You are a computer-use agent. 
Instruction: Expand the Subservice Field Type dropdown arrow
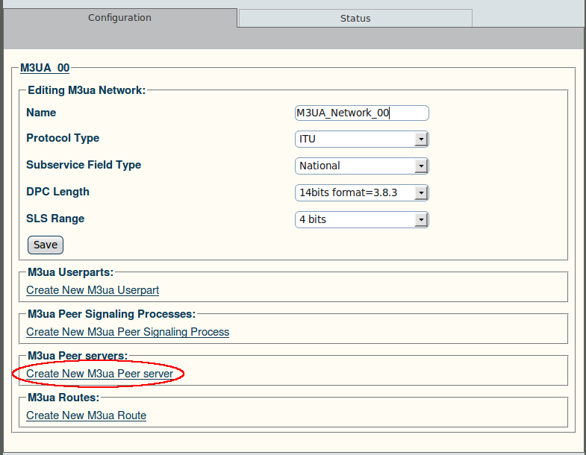[x=421, y=166]
